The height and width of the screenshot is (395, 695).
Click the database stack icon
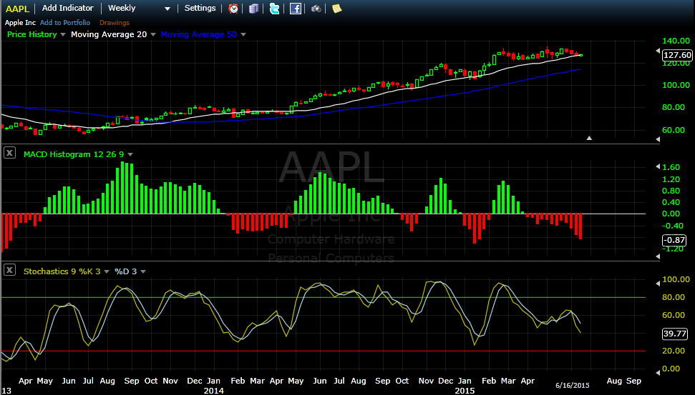click(253, 9)
